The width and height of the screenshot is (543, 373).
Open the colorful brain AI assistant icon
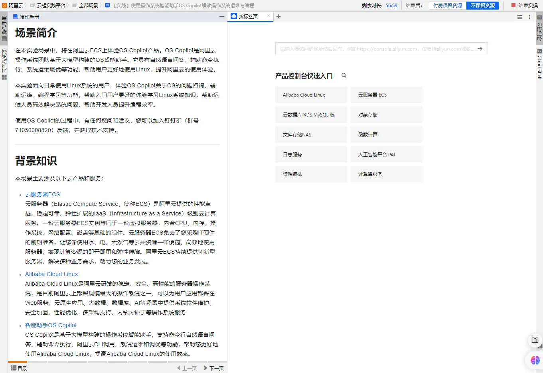point(535,360)
